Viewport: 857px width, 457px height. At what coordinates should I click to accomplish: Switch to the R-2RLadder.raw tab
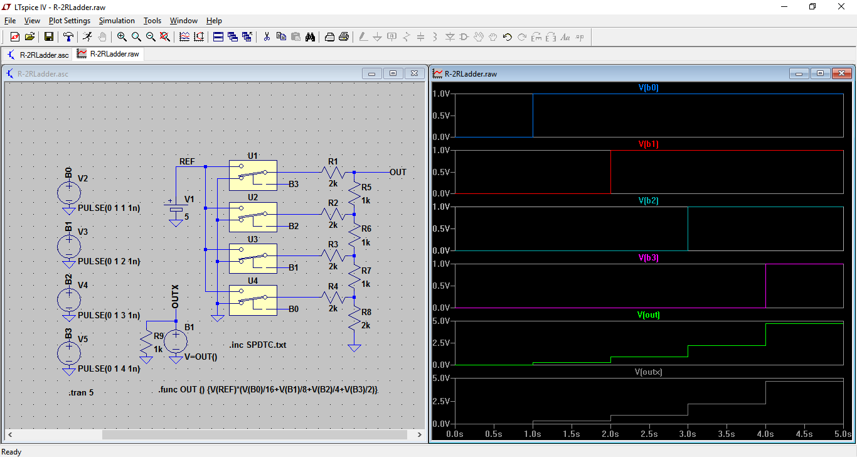pos(109,54)
